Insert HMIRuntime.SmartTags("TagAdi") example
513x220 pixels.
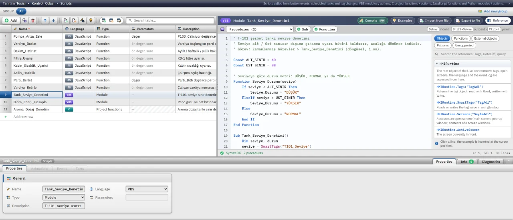coord(473,105)
